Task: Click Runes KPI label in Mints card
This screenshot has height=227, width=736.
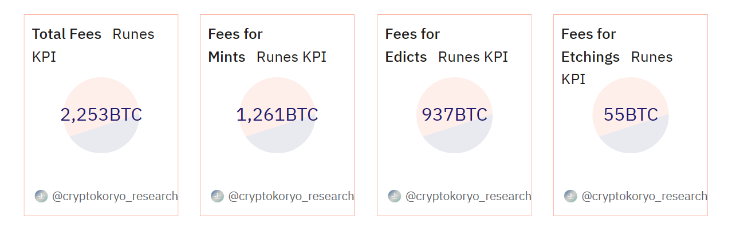Action: tap(292, 57)
